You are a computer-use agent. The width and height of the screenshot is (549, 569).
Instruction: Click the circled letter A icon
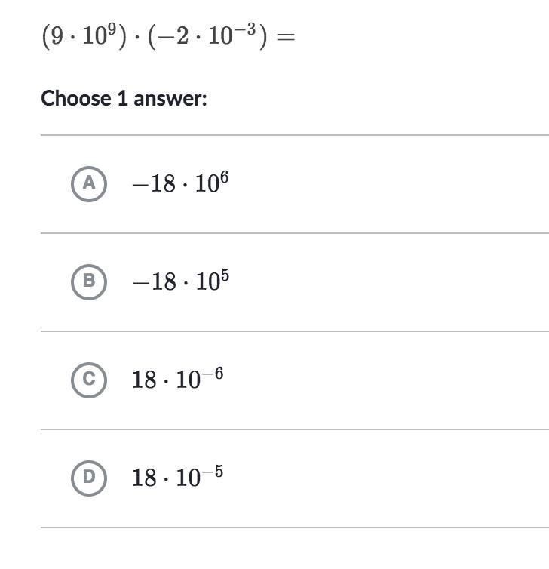pos(89,184)
